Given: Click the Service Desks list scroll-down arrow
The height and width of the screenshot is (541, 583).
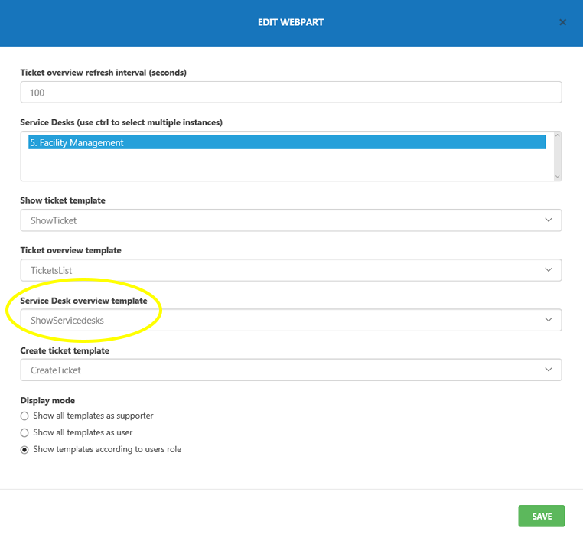Looking at the screenshot, I should click(x=557, y=176).
